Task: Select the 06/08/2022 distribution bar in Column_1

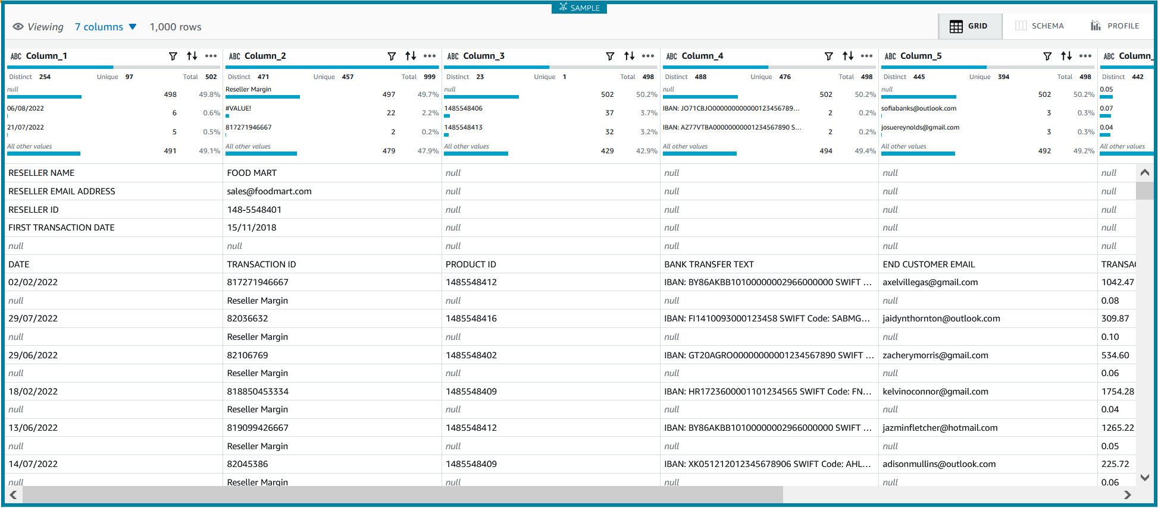Action: point(8,116)
